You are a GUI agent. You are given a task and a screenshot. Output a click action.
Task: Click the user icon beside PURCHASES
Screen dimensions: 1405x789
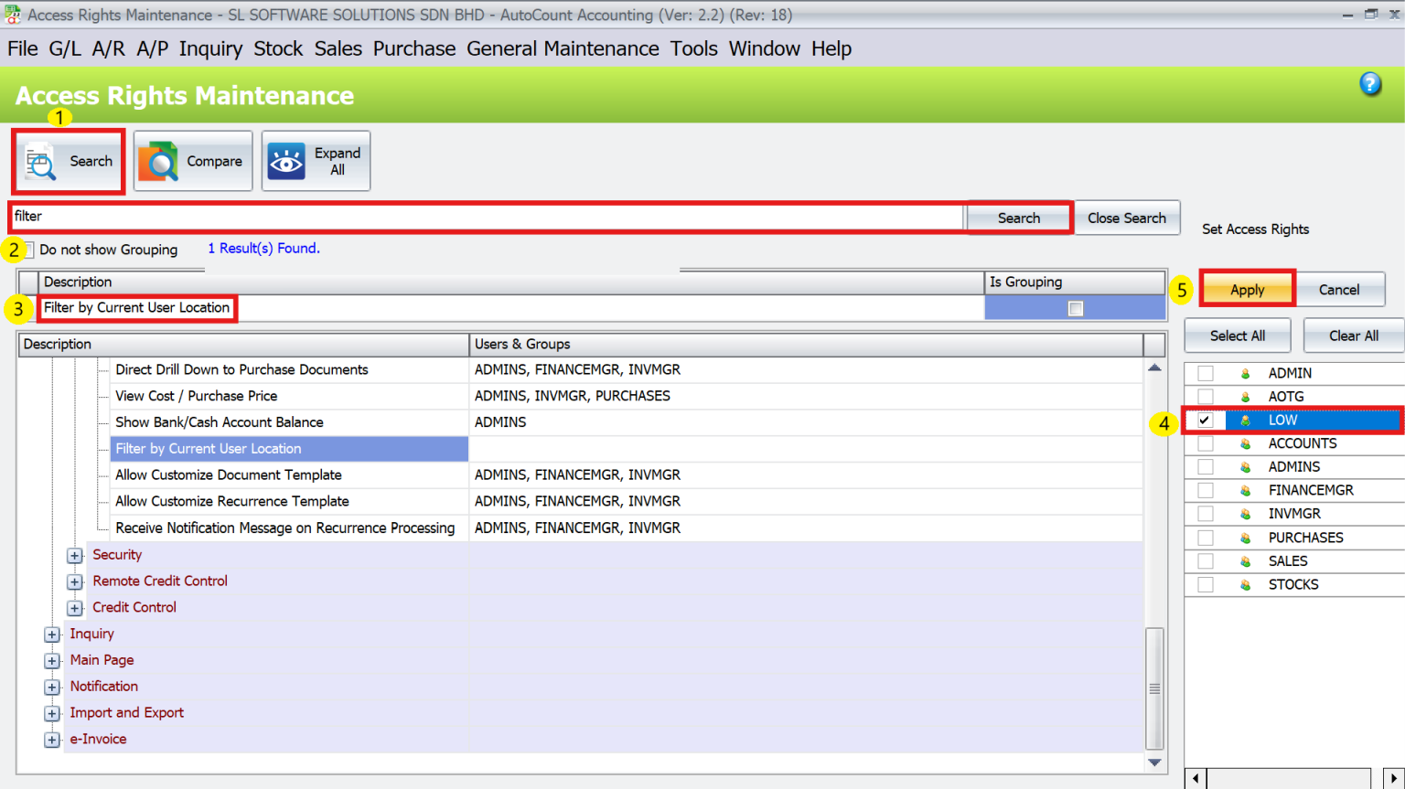(1247, 538)
